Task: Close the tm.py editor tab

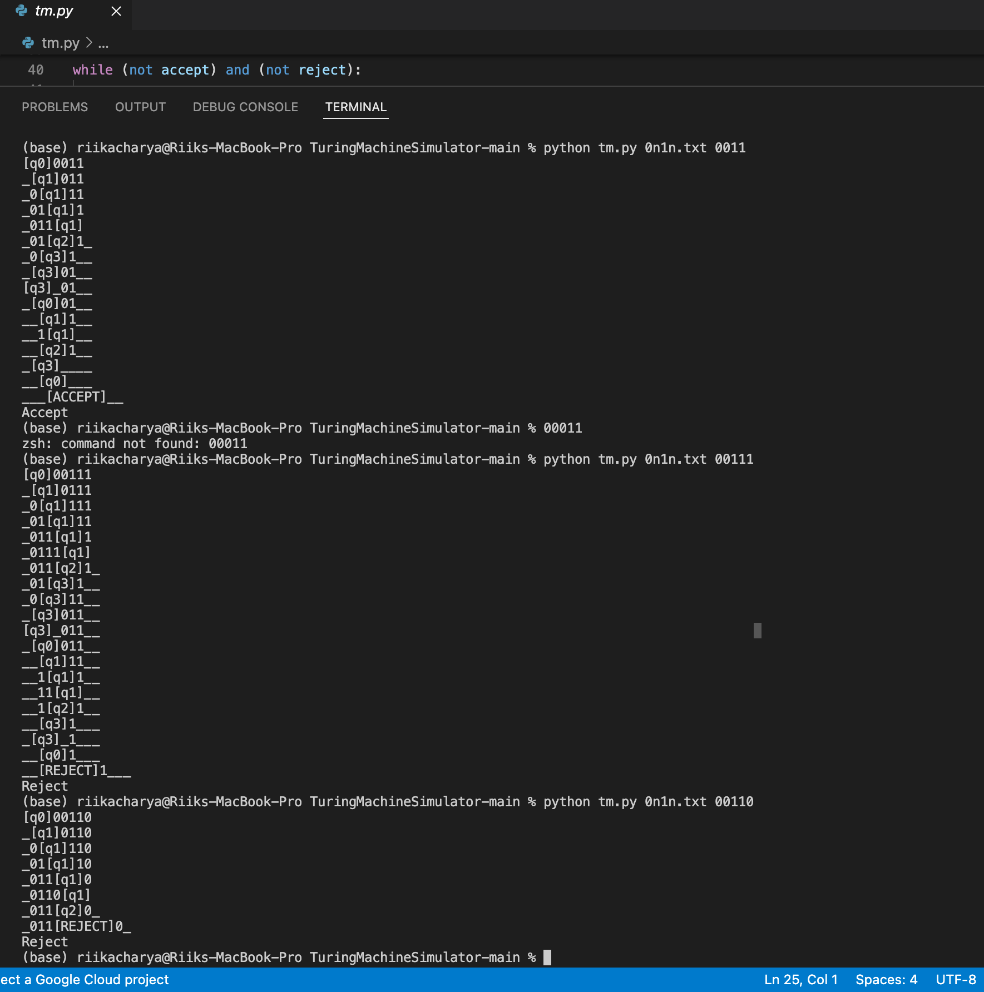Action: point(116,11)
